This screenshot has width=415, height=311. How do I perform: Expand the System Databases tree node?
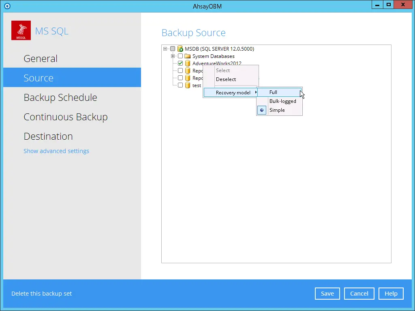(173, 56)
